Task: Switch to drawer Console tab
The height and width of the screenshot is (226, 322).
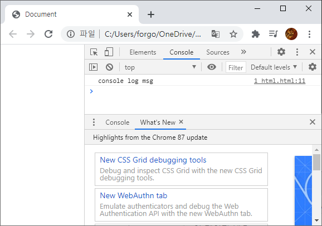Action: pyautogui.click(x=117, y=122)
